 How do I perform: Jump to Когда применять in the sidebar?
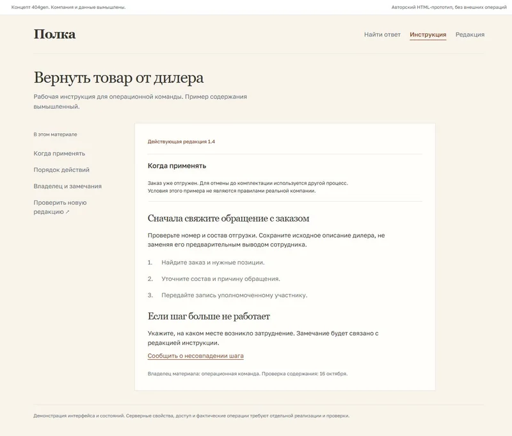tap(59, 154)
